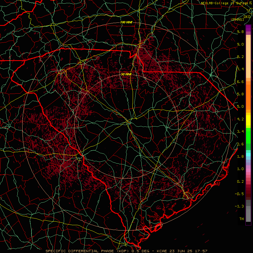Viewport: 253px width, 253px height.
Task: Click the -1.3 value on the color scale
Action: tap(239, 206)
